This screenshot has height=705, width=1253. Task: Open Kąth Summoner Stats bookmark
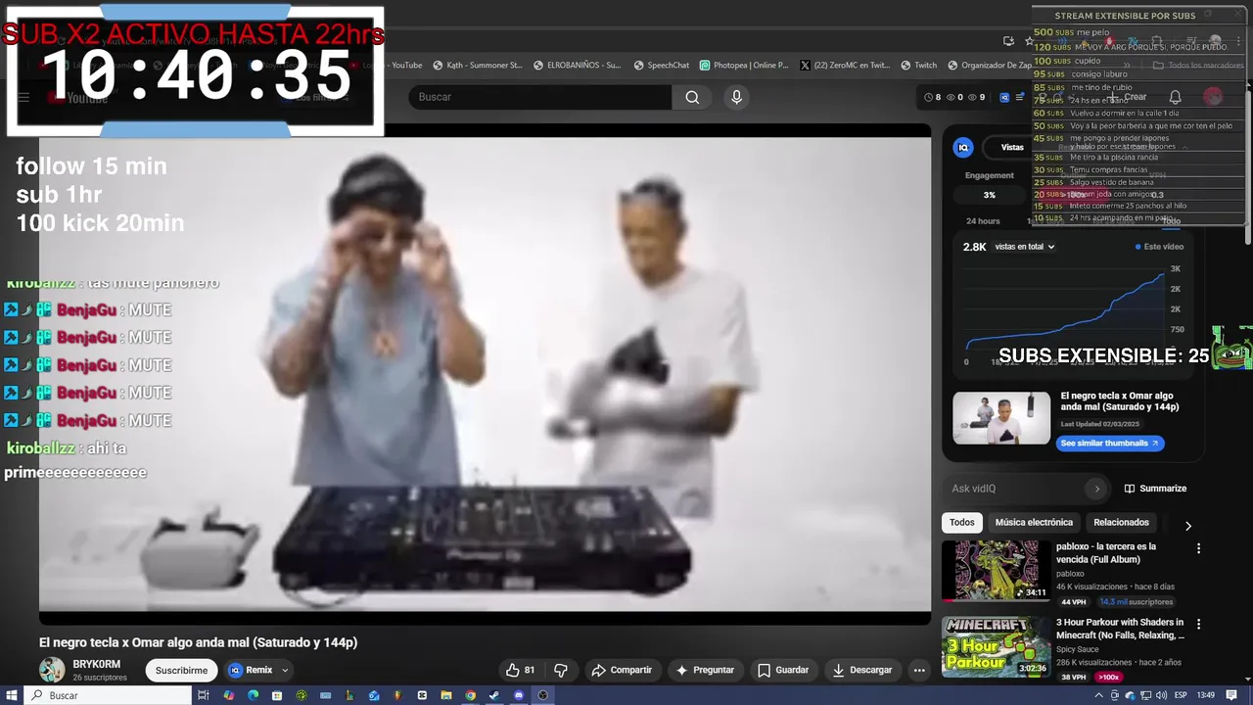point(477,66)
